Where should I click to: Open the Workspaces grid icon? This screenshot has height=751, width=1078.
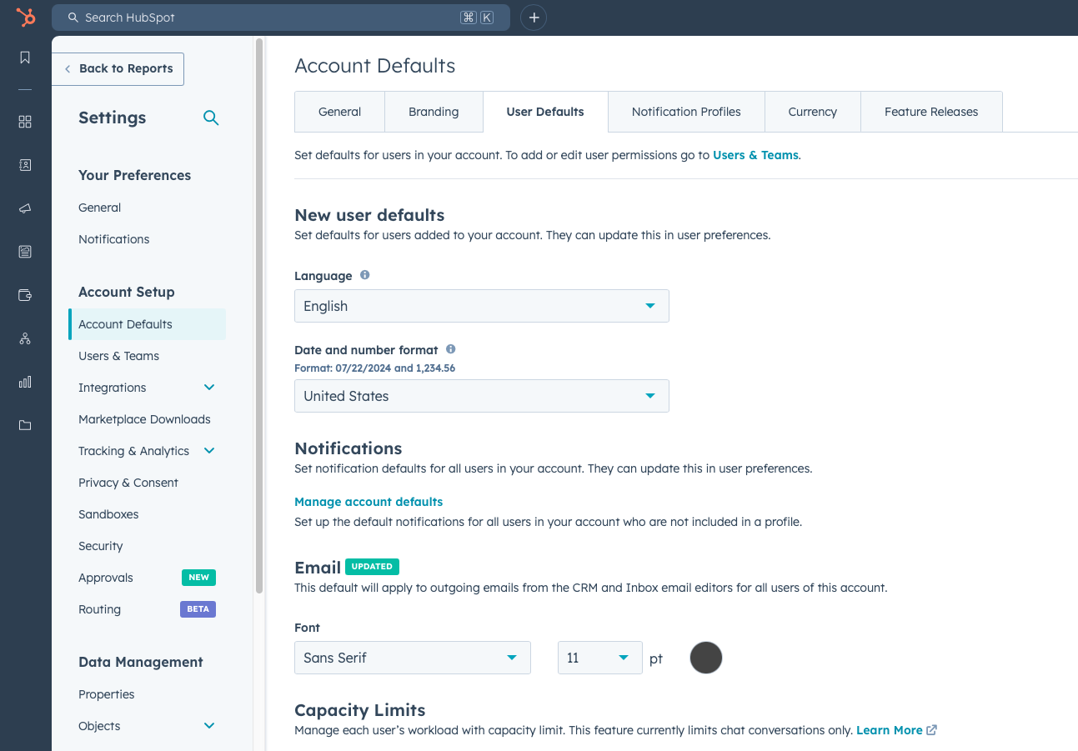[25, 122]
